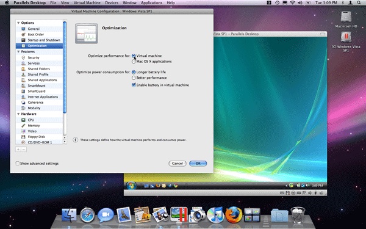
Task: Open Finder from the Dock
Action: coord(69,215)
